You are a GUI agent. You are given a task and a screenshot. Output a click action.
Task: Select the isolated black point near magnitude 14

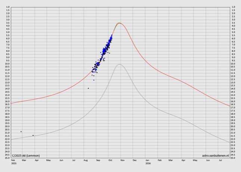(88, 88)
